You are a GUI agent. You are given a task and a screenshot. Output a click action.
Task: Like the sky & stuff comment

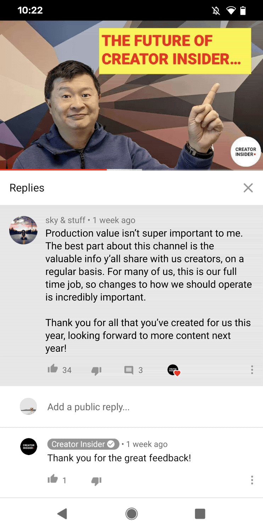click(53, 369)
